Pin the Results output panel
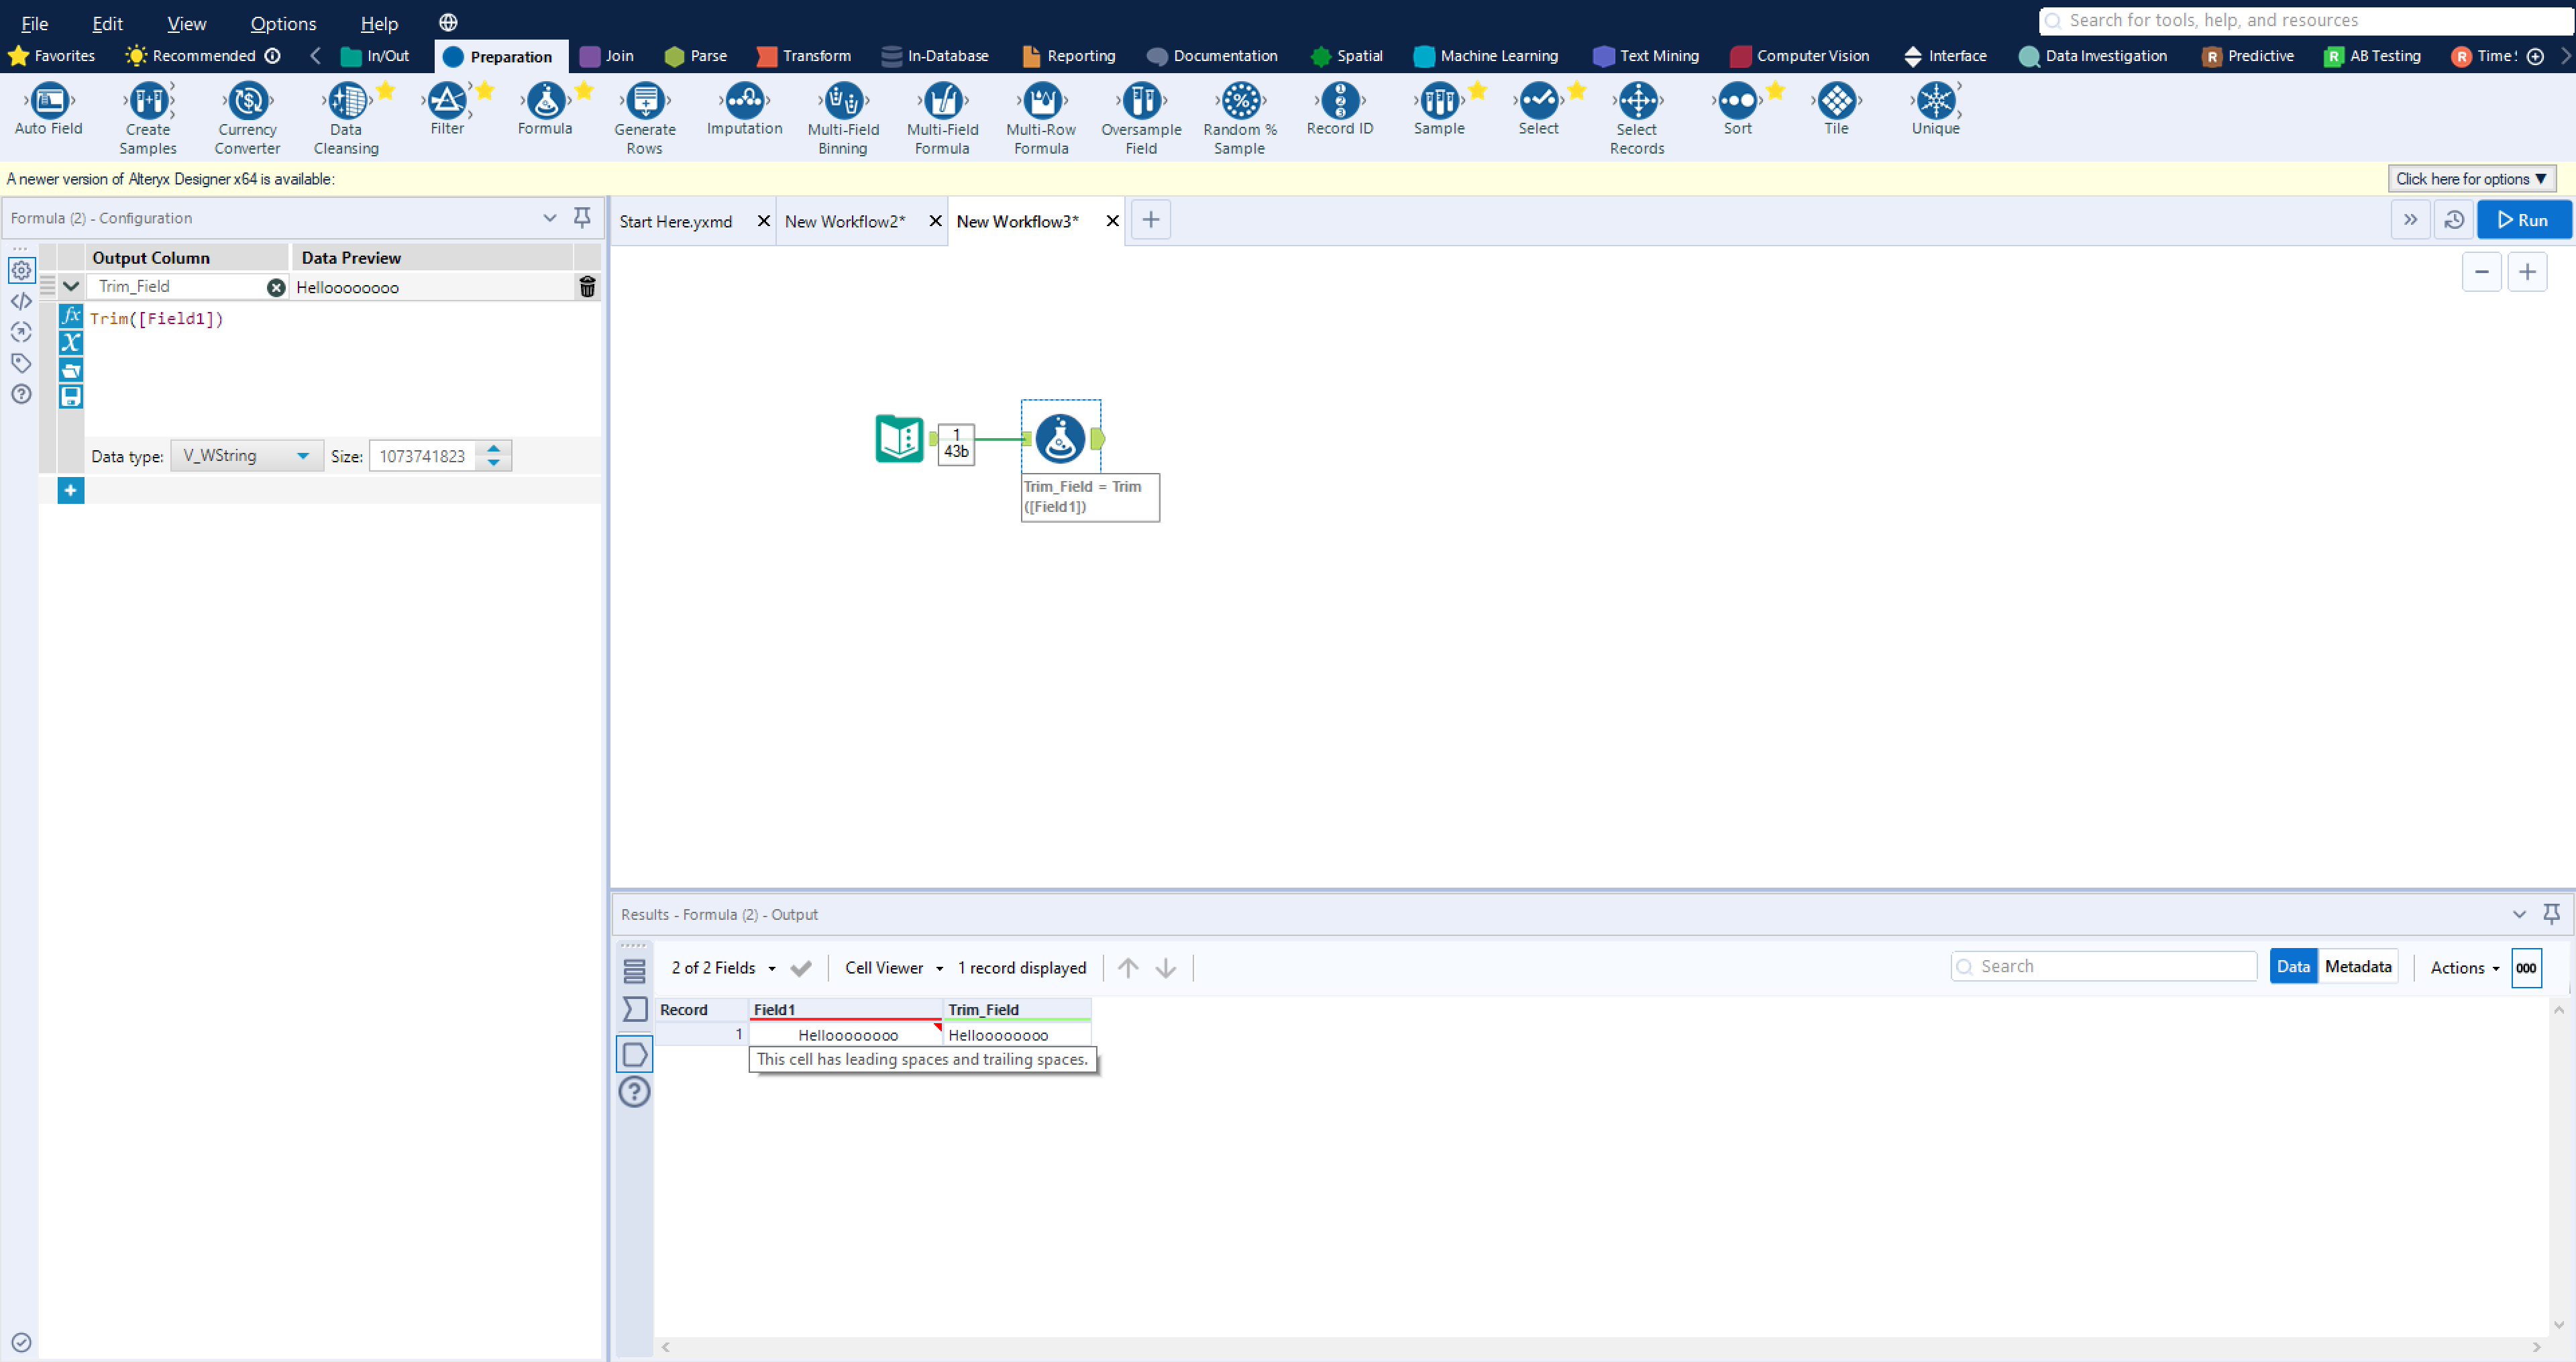2576x1362 pixels. pyautogui.click(x=2552, y=914)
